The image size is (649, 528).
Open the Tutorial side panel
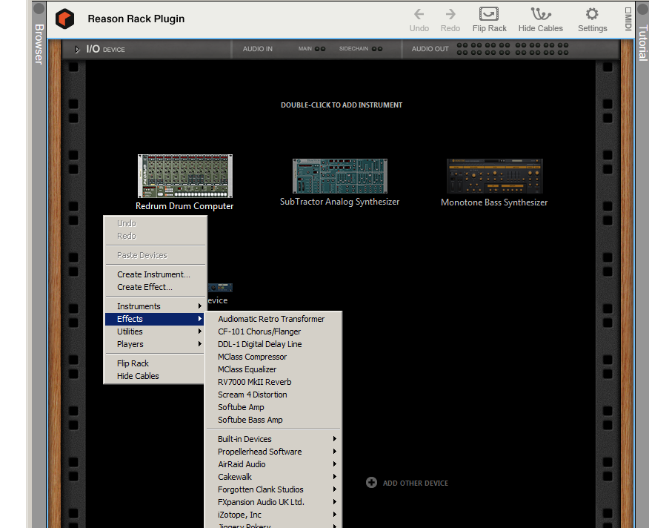coord(643,43)
